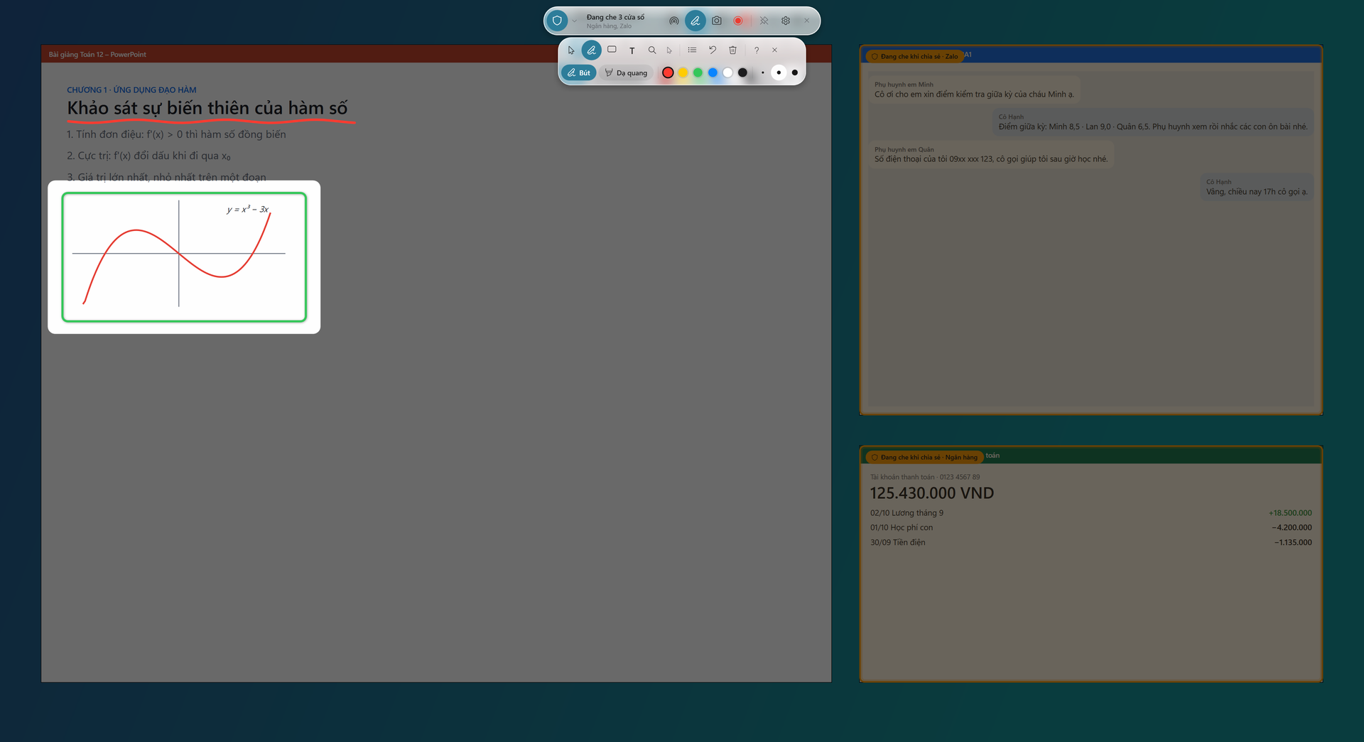The height and width of the screenshot is (742, 1364).
Task: Click the 'Đang che 3 cửa sổ' status label
Action: pyautogui.click(x=615, y=17)
